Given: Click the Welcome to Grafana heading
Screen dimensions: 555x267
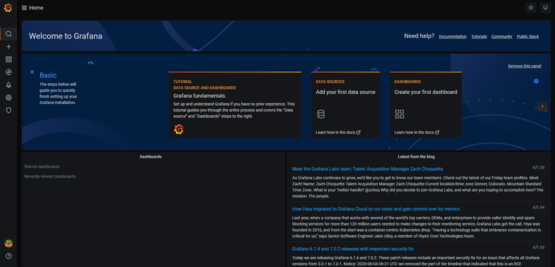Looking at the screenshot, I should (65, 36).
